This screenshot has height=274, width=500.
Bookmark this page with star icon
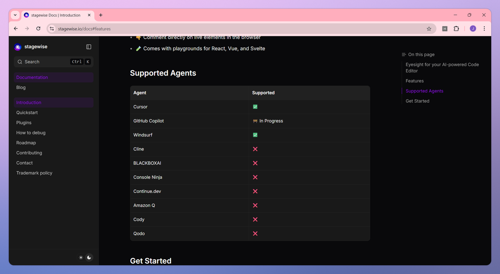click(429, 29)
